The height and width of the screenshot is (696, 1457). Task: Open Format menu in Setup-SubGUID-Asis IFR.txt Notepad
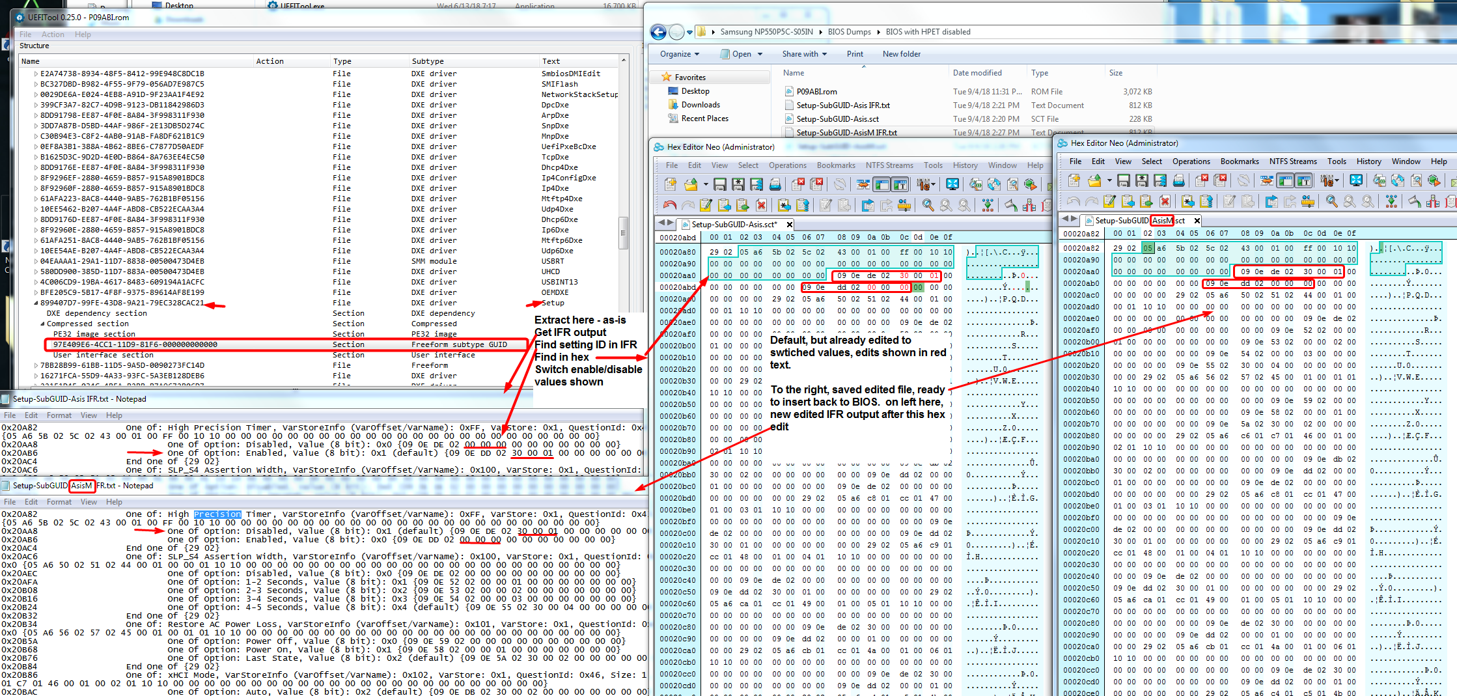tap(59, 415)
